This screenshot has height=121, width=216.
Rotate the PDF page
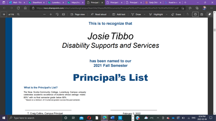click(x=57, y=14)
